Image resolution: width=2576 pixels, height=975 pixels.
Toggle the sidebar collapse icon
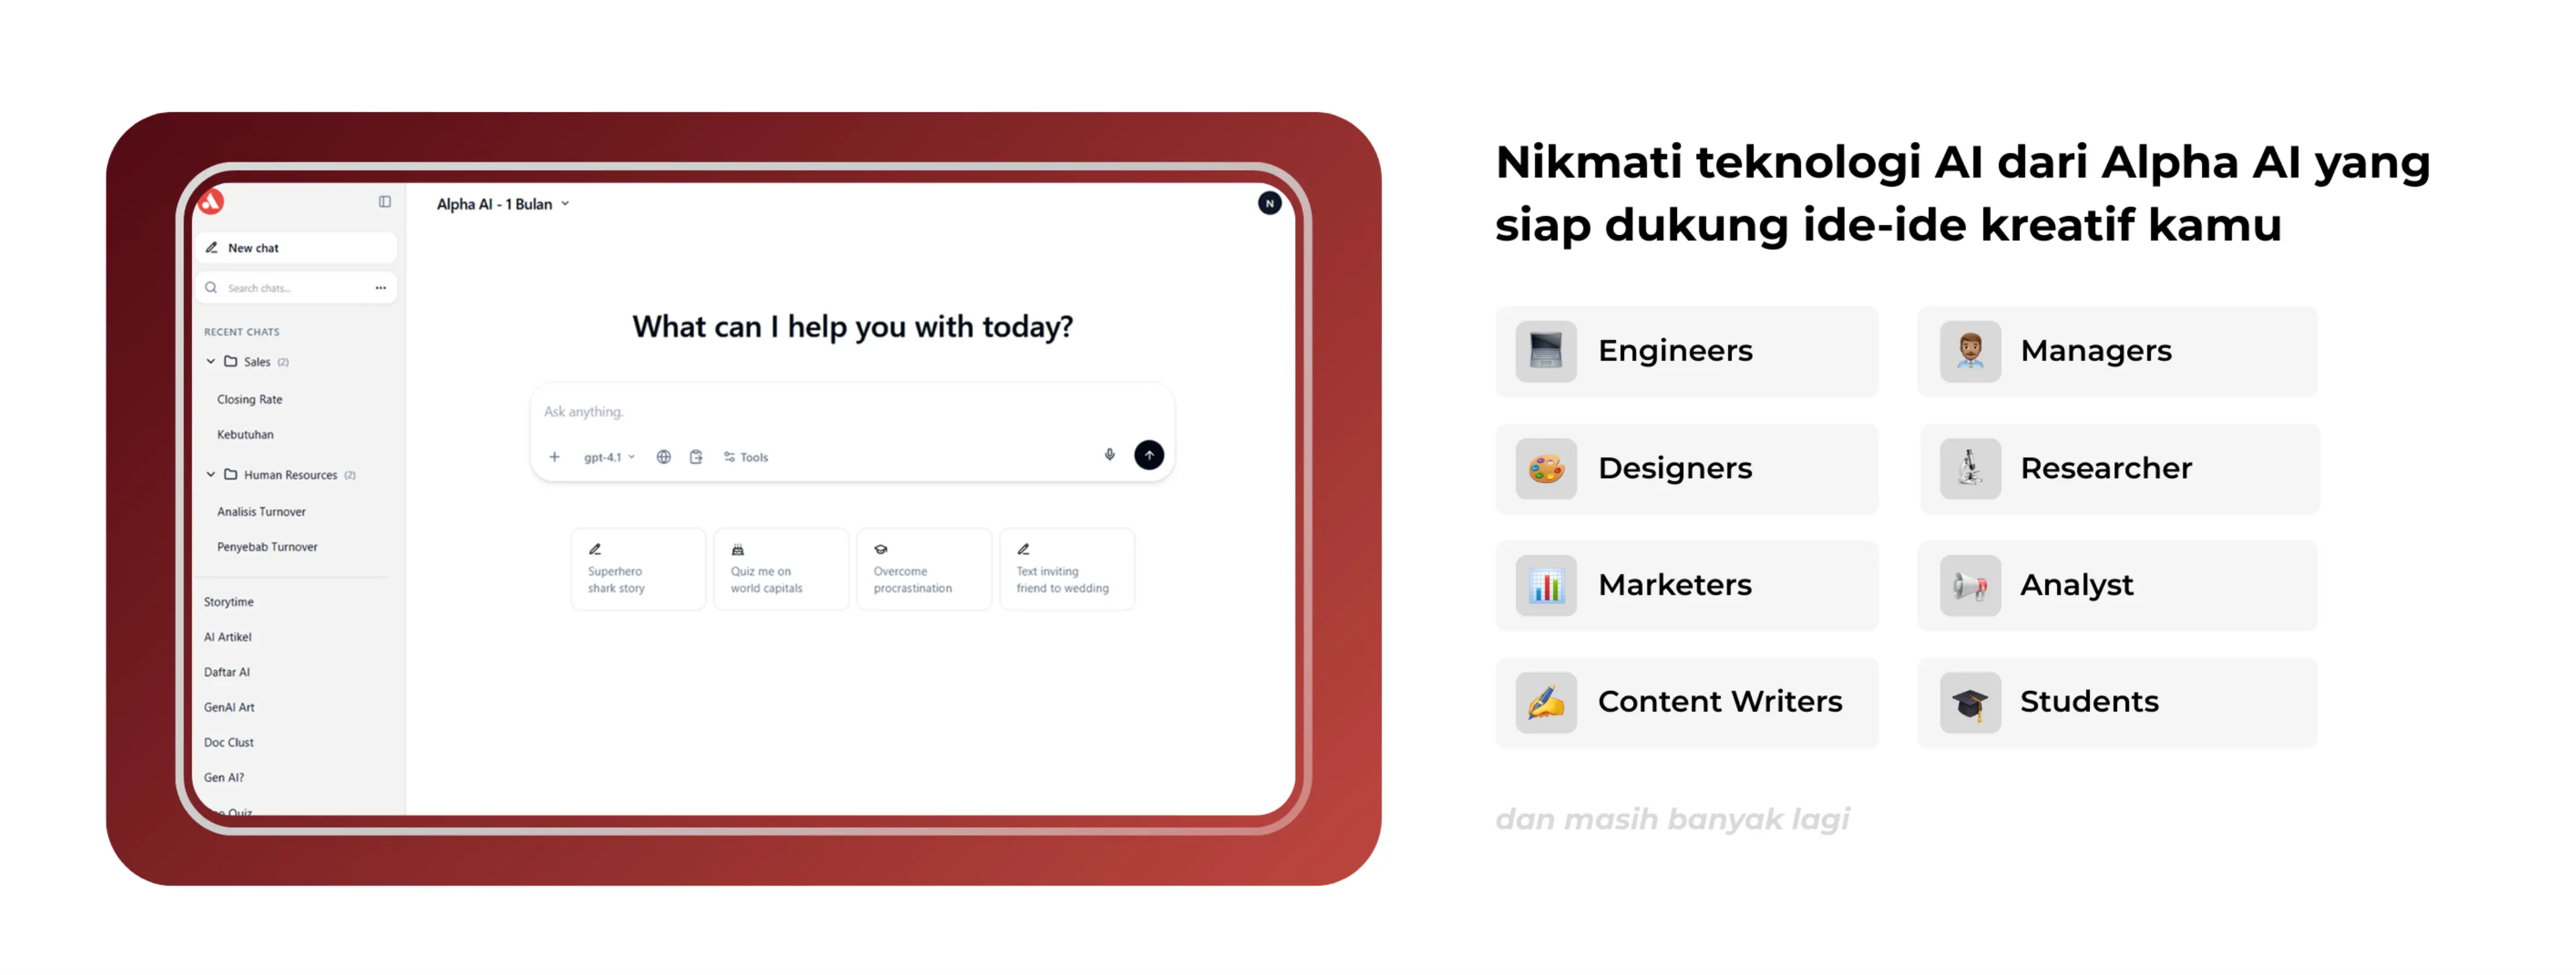coord(385,202)
